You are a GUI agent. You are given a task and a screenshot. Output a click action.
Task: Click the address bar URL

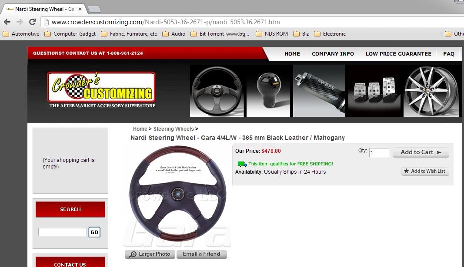coord(166,22)
